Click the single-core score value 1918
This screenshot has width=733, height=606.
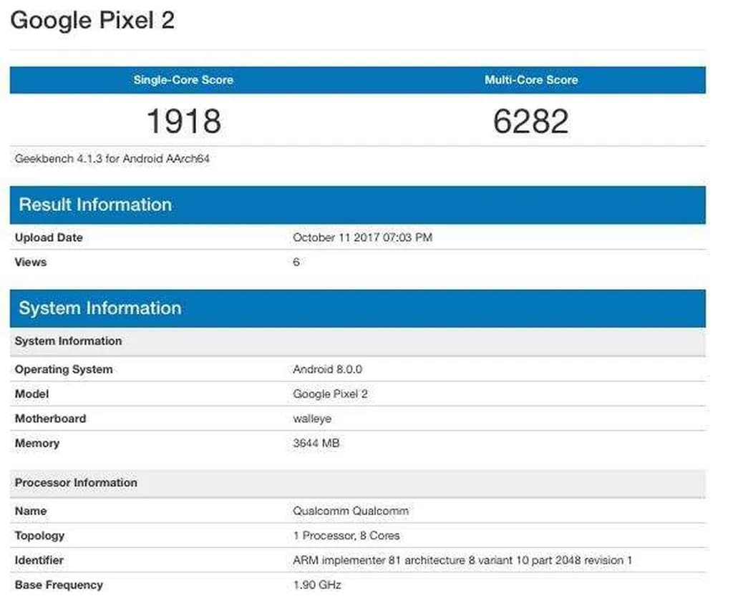click(x=183, y=121)
